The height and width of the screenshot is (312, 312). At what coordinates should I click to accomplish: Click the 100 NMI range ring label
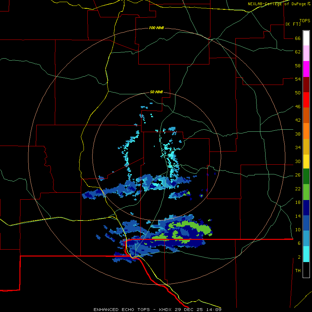point(156,28)
